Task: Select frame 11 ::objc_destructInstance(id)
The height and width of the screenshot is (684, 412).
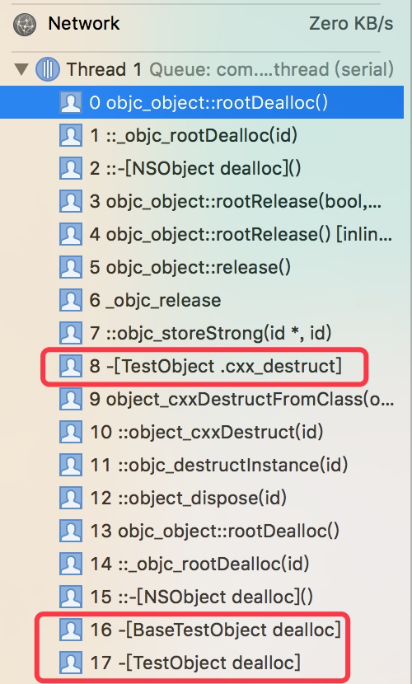Action: (202, 465)
